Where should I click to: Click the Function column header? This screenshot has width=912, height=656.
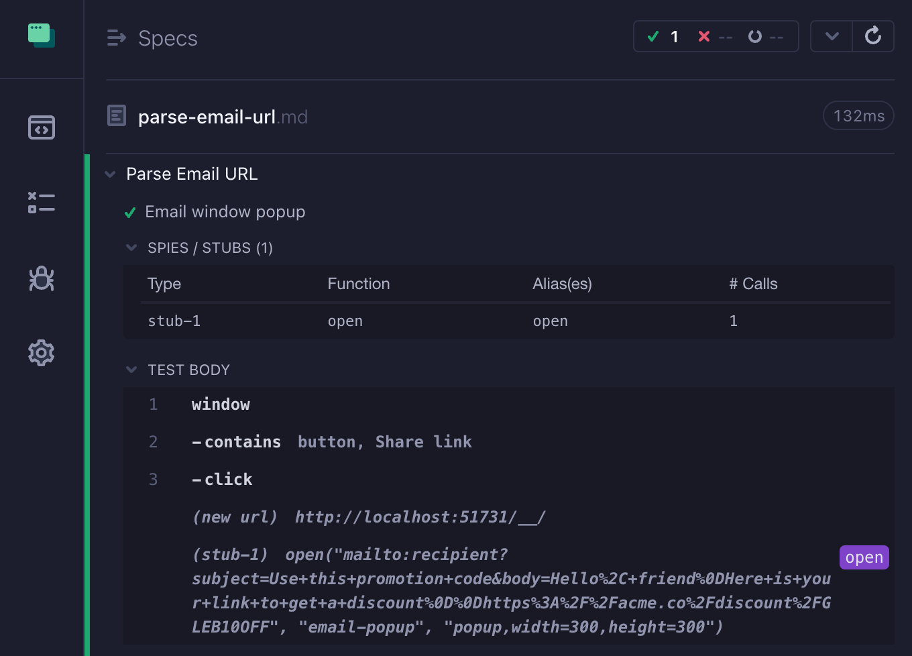(359, 284)
